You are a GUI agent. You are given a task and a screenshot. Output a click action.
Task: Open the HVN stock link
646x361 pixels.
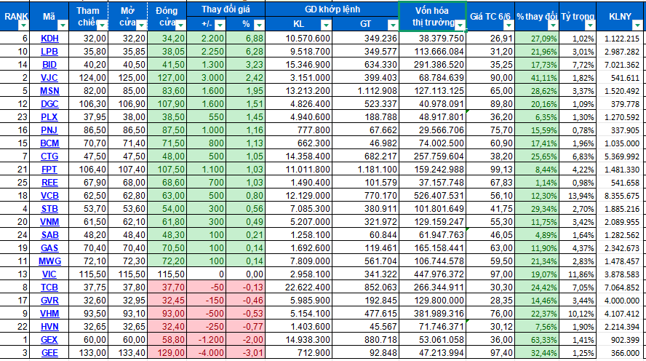pos(49,327)
